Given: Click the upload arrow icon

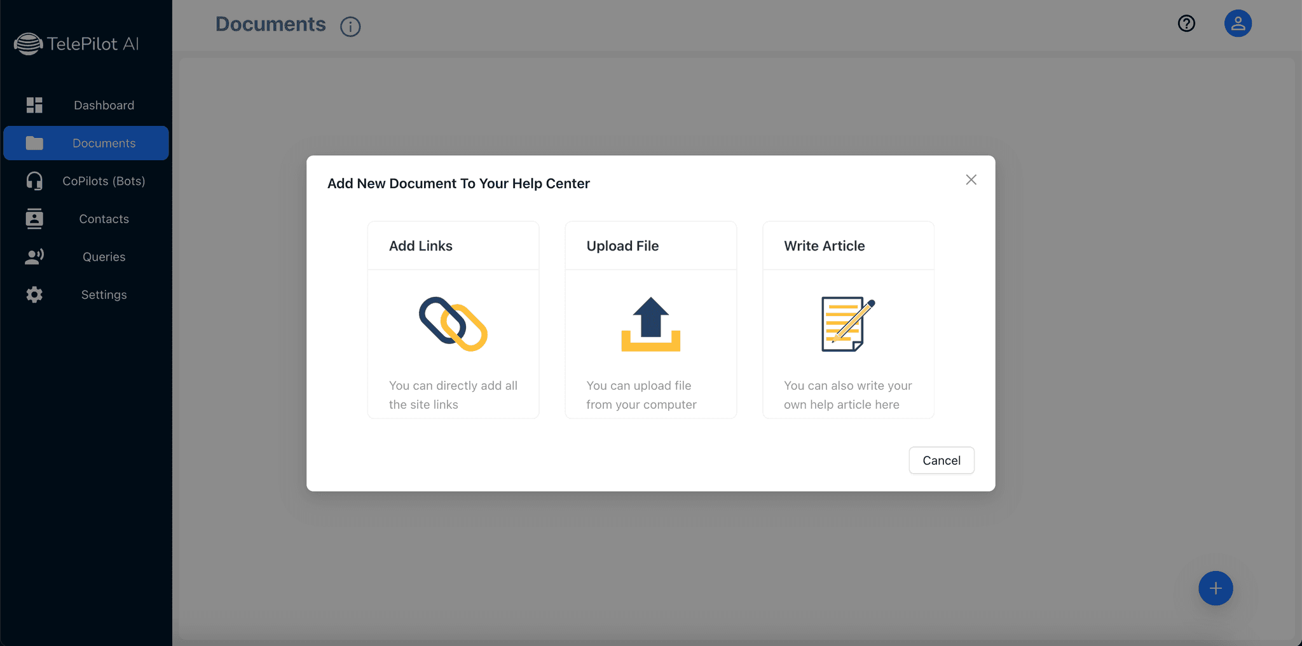Looking at the screenshot, I should pyautogui.click(x=650, y=324).
